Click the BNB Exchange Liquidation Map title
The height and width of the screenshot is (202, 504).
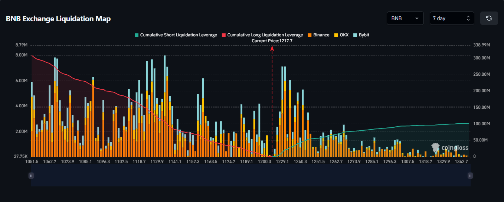point(58,19)
